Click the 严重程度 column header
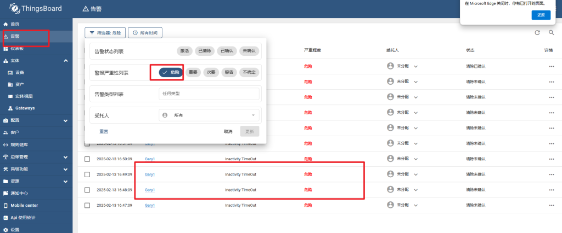This screenshot has height=233, width=562. coord(312,50)
